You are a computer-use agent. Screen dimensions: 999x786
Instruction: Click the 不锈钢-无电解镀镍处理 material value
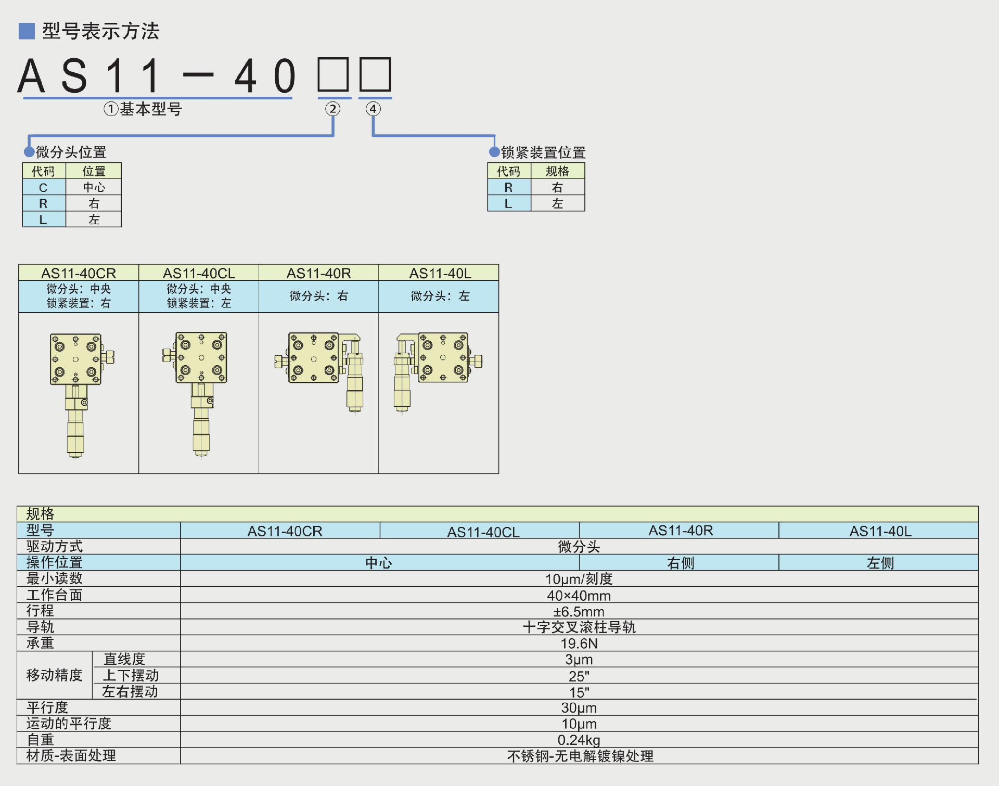580,756
